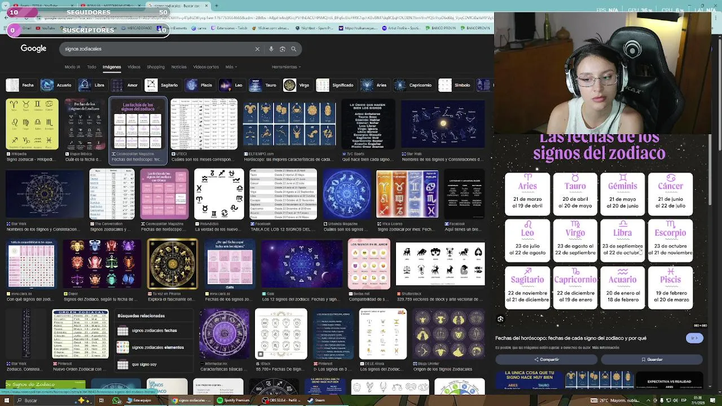Start voice search via microphone icon

[x=271, y=49]
